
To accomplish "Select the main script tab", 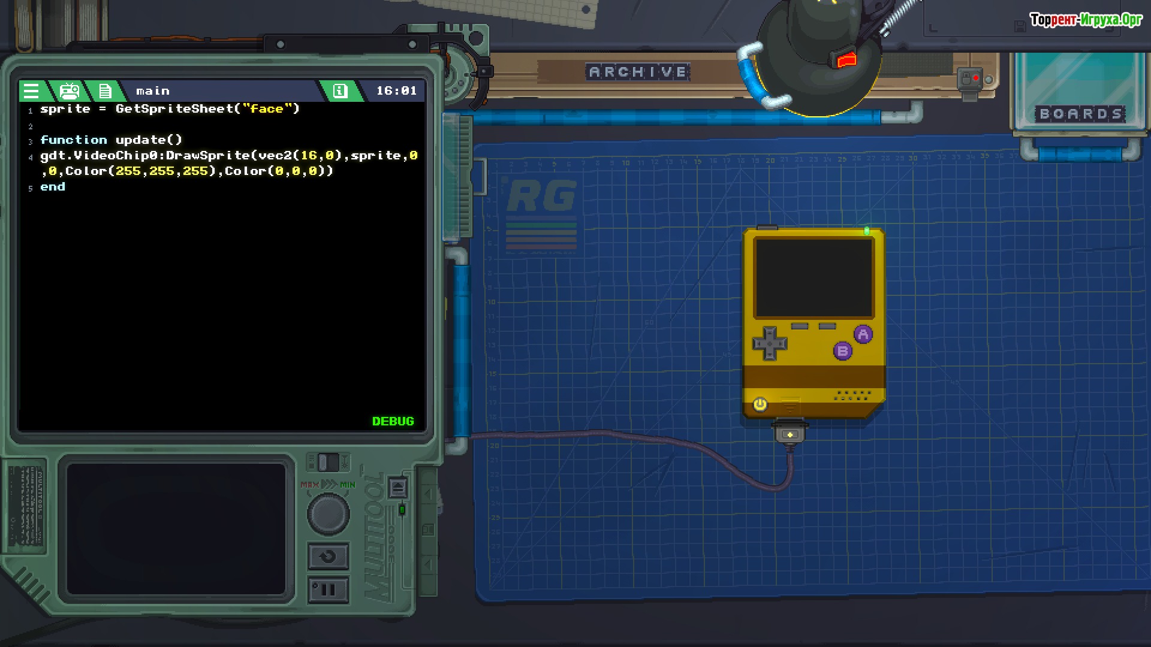I will [153, 91].
